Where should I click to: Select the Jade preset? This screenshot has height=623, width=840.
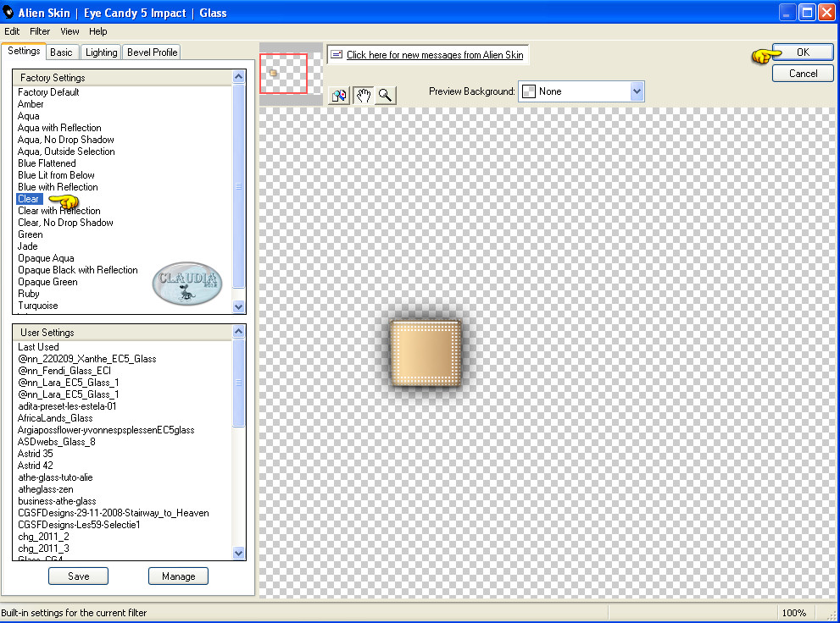click(27, 246)
